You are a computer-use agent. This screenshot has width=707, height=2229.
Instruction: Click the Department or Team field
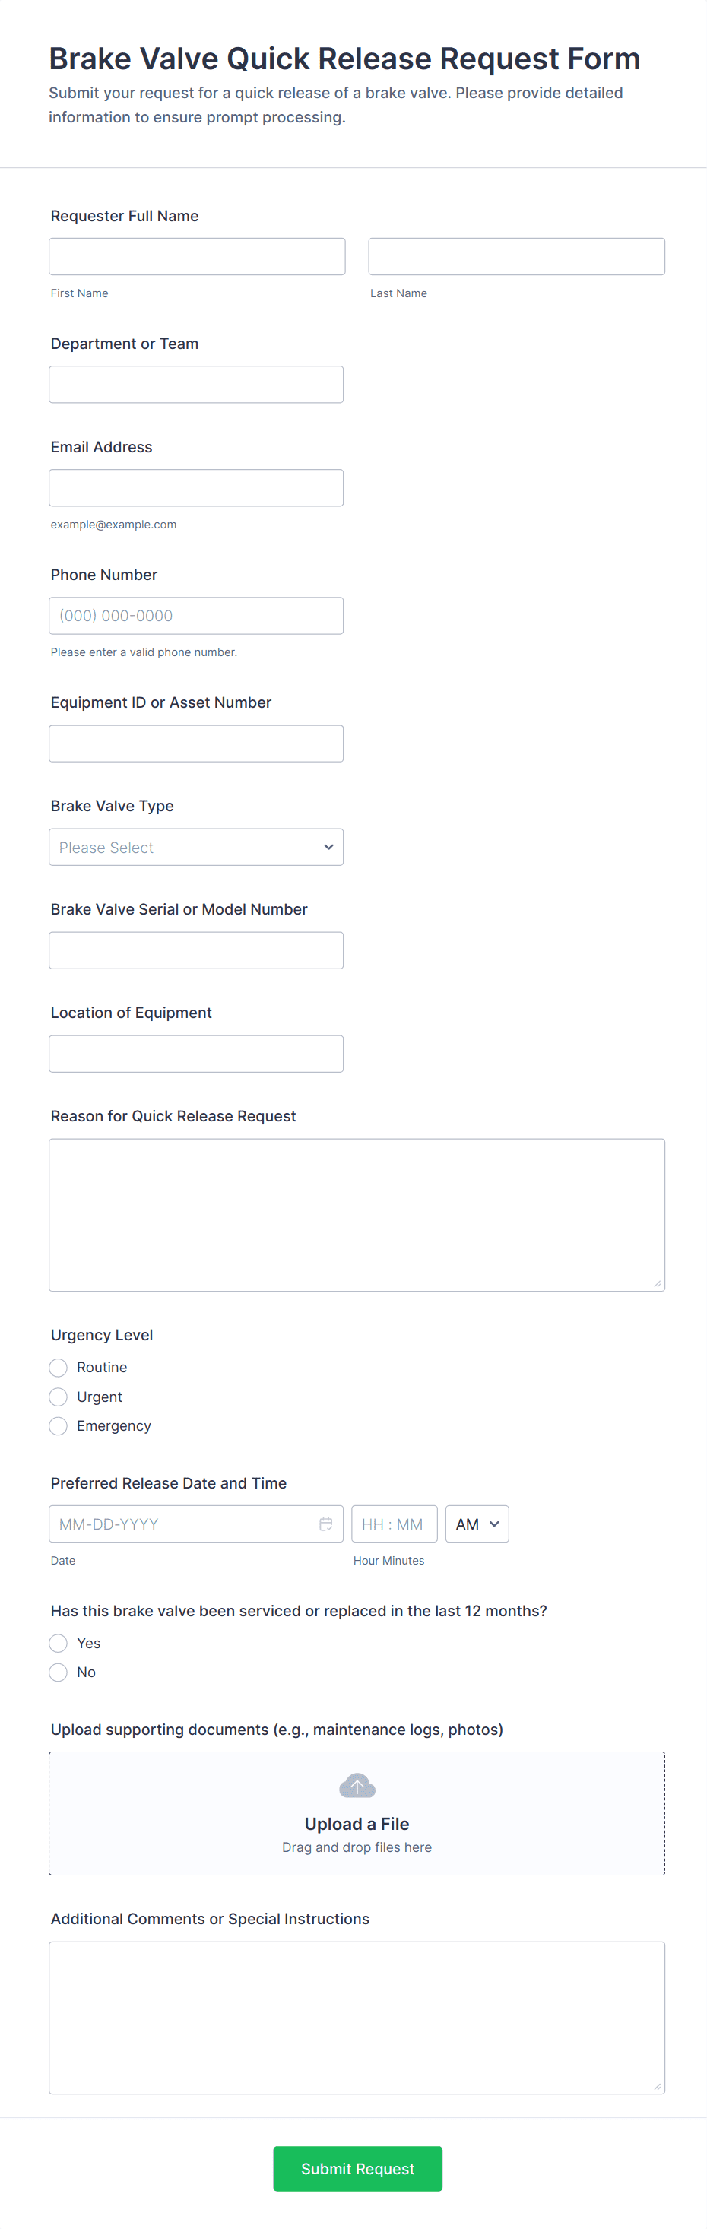195,384
